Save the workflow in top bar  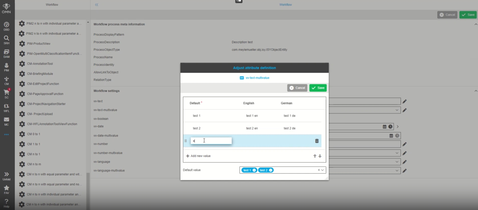(x=468, y=15)
